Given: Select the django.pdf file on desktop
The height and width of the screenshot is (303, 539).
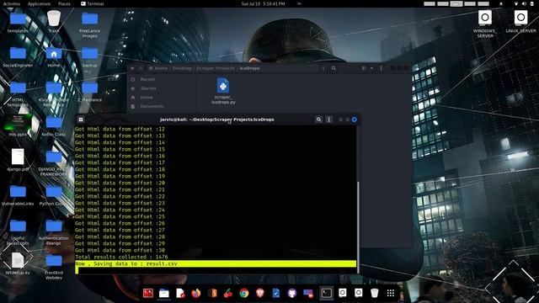Looking at the screenshot, I should point(18,160).
